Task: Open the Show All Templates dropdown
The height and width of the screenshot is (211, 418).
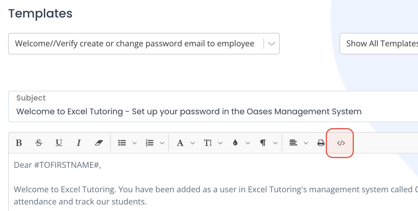Action: (x=379, y=44)
